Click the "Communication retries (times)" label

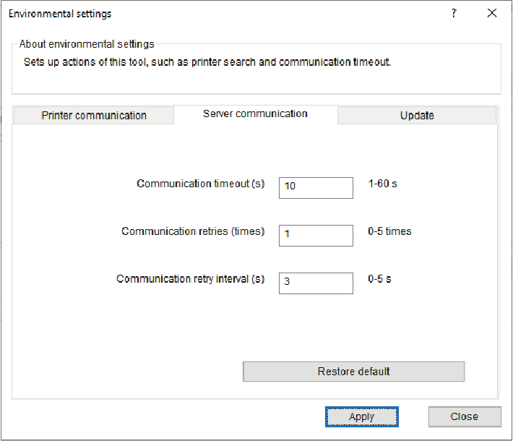pyautogui.click(x=193, y=232)
